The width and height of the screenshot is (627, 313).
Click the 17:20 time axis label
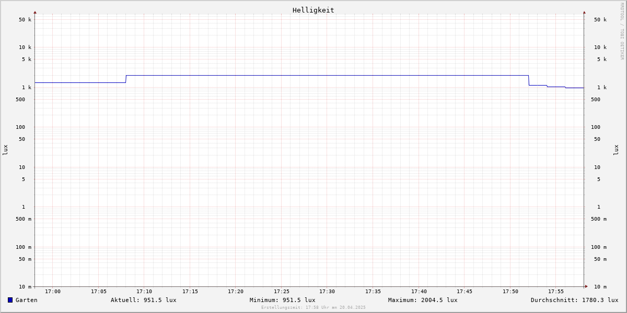236,292
